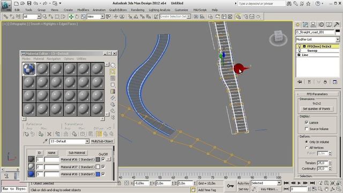Click the Multi/Sub-Object type button
The height and width of the screenshot is (193, 343).
102,142
